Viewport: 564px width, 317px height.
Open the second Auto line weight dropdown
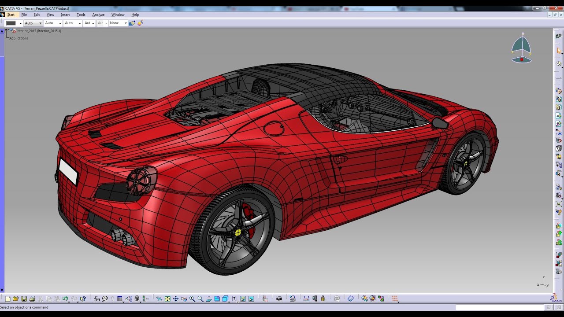[60, 23]
